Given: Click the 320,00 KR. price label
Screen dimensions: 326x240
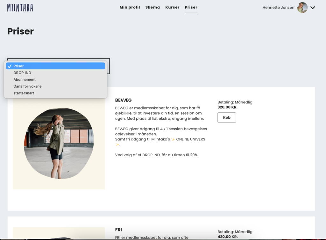Looking at the screenshot, I should click(x=227, y=107).
